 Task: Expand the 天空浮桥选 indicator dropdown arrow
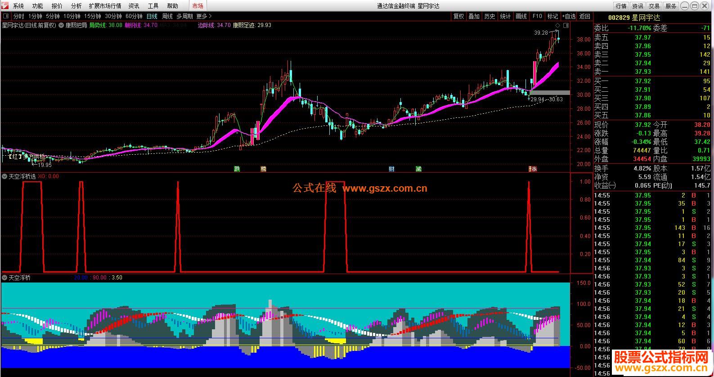click(4, 176)
